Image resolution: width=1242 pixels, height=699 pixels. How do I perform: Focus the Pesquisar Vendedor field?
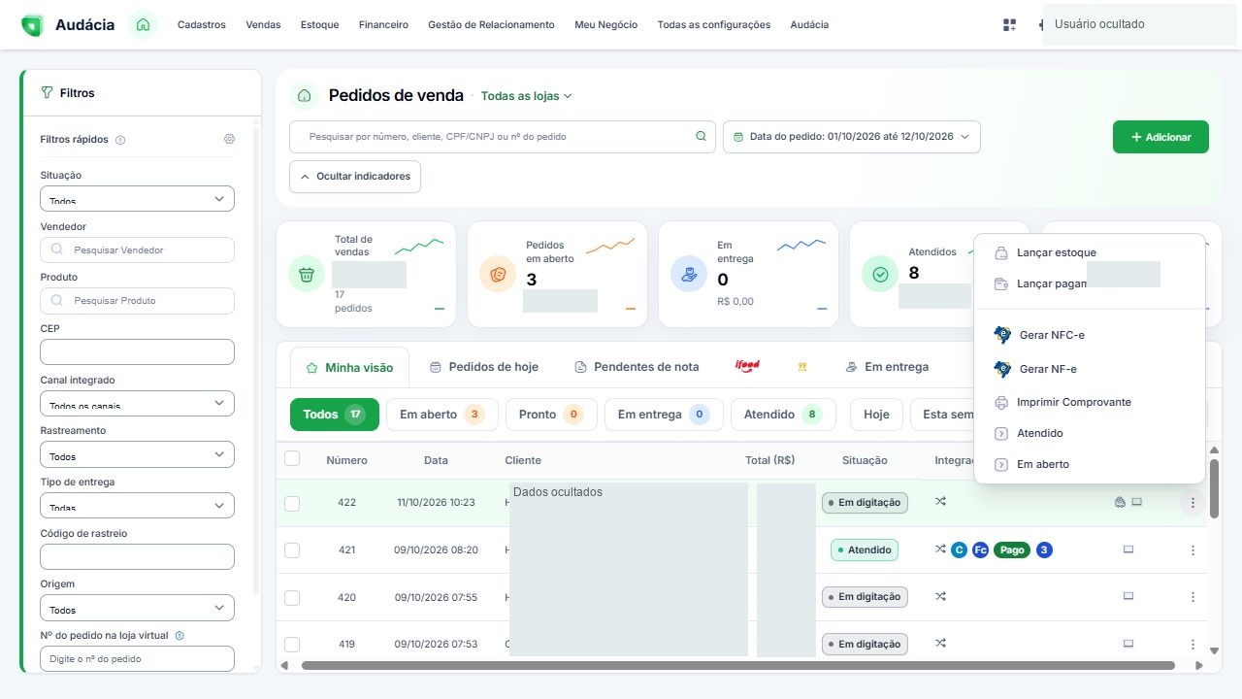[x=137, y=250]
